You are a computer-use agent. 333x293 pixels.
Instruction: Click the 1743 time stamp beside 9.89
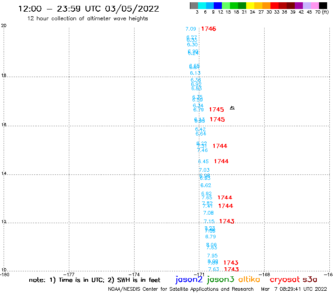(231, 262)
